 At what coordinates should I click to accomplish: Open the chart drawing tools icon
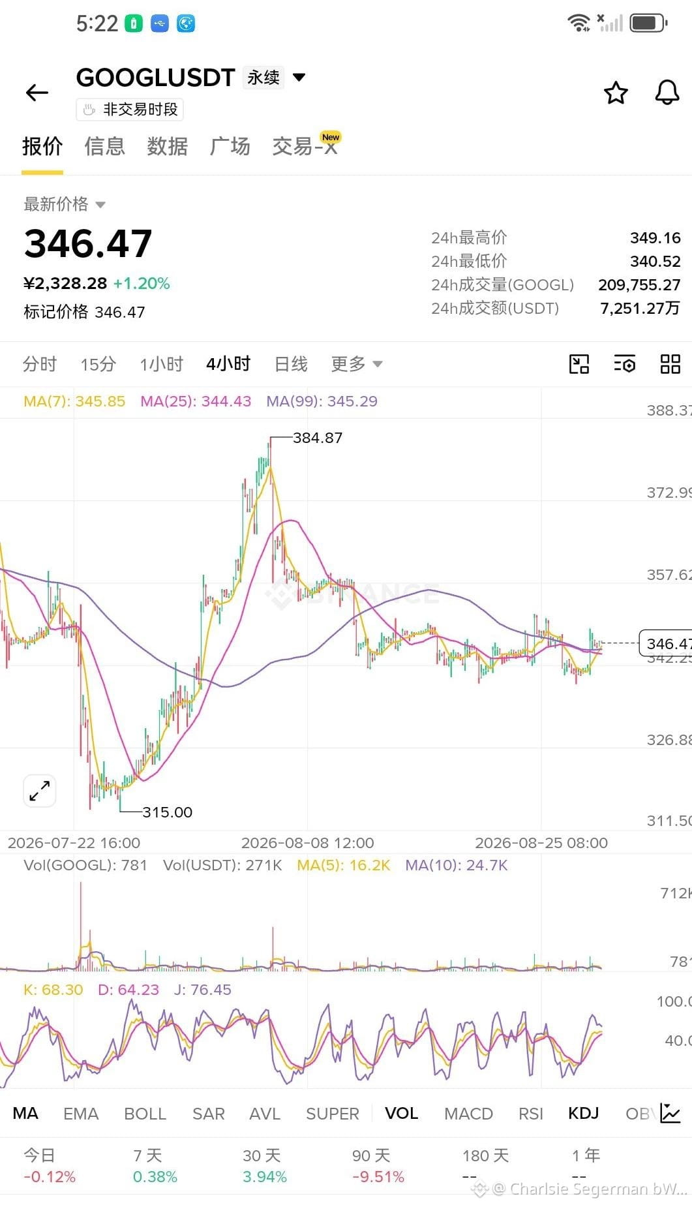click(x=579, y=364)
